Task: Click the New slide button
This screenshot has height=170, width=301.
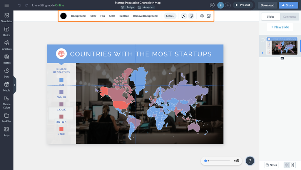Action: coord(280,27)
